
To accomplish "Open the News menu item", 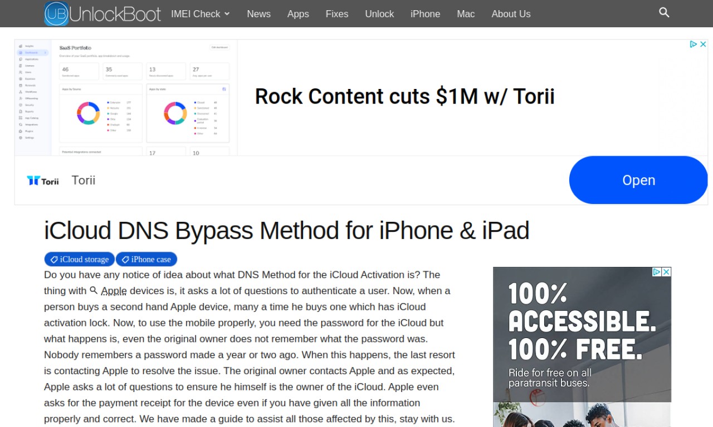I will tap(259, 14).
